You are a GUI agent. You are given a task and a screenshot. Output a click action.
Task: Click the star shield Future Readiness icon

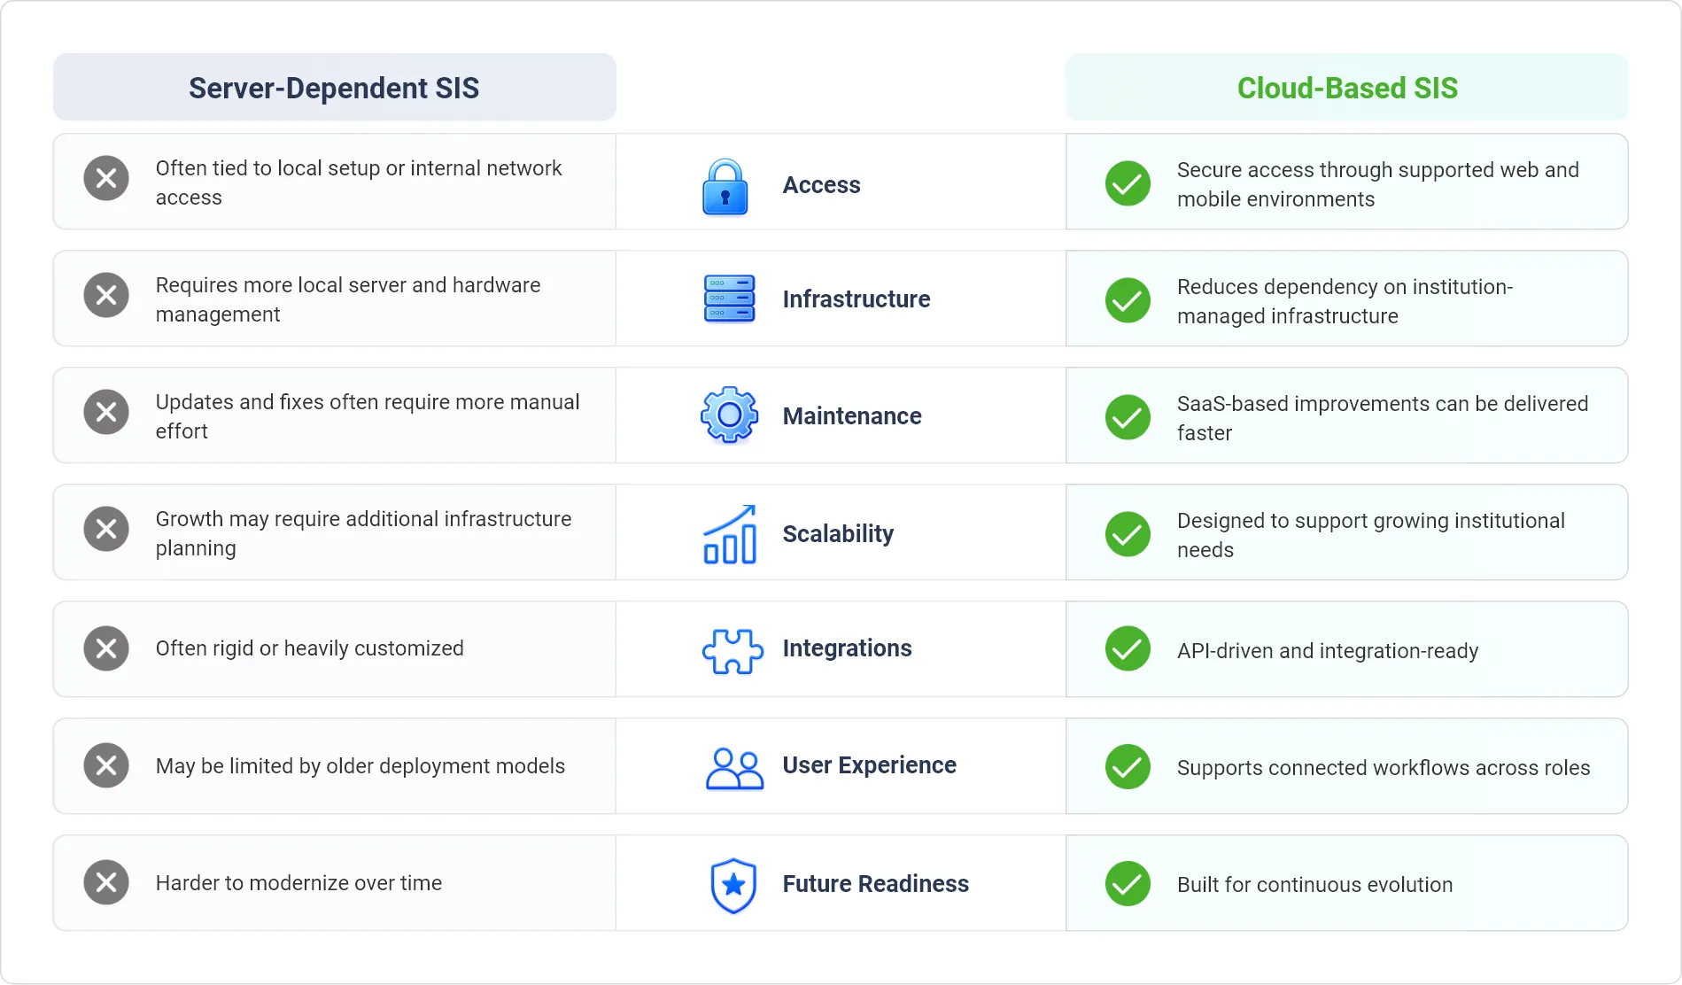[x=733, y=885]
